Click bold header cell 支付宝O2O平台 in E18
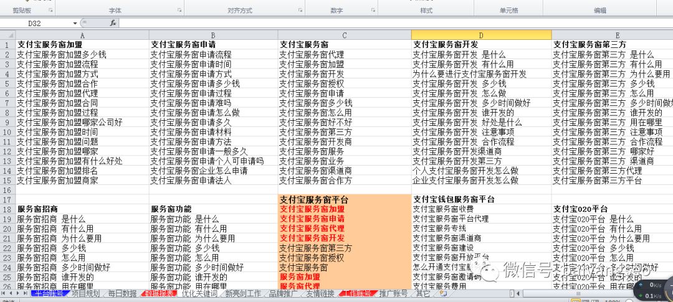Viewport: 673px width, 302px height. coord(613,209)
